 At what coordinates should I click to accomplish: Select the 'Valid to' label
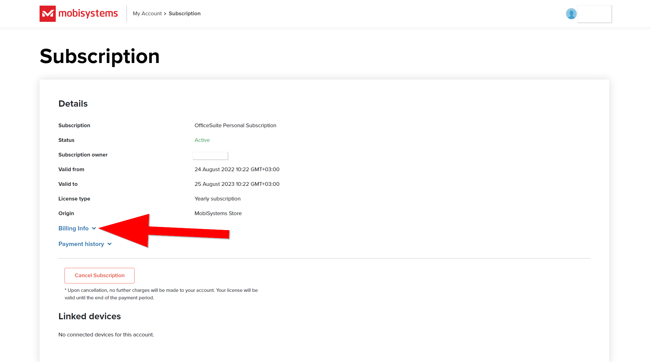tap(68, 184)
